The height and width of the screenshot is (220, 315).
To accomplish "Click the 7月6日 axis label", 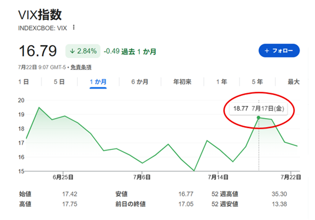I will (x=142, y=177).
